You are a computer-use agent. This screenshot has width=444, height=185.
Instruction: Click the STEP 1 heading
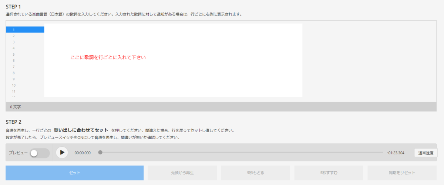tap(14, 7)
